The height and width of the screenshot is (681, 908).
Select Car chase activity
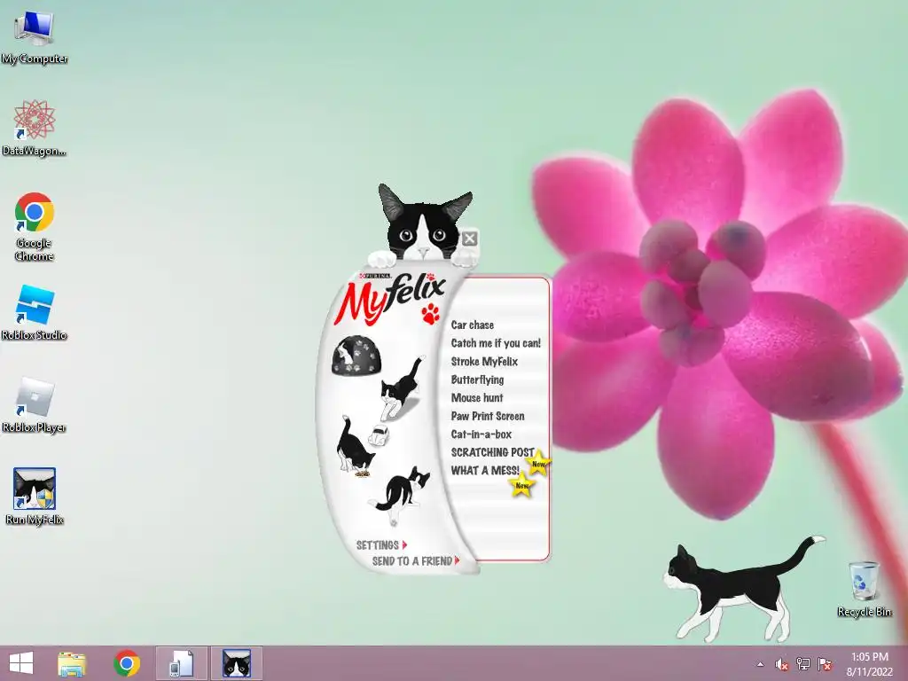click(x=473, y=325)
